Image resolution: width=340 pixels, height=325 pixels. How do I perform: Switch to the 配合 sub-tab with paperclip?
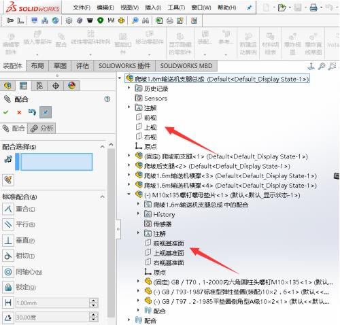[14, 129]
